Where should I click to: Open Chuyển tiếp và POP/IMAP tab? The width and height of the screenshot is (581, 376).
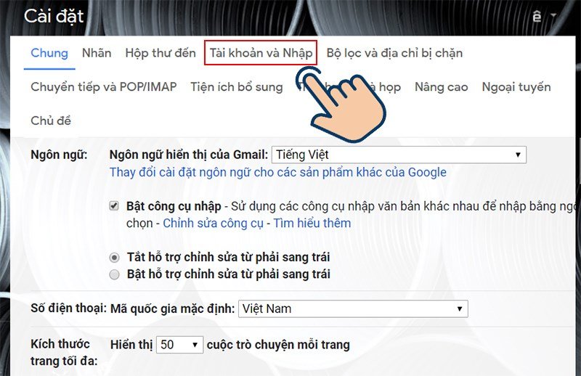(103, 86)
